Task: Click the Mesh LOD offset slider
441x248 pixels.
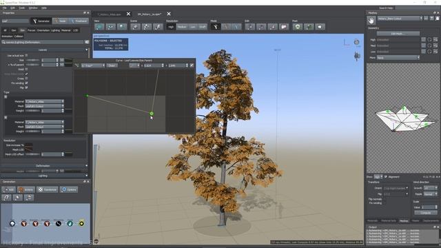Action: [x=32, y=154]
